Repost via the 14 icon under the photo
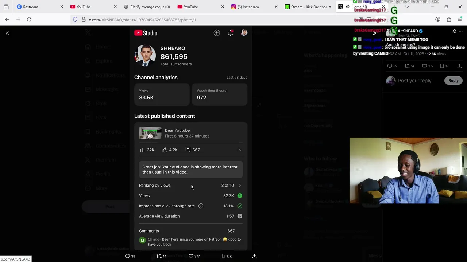Image resolution: width=467 pixels, height=262 pixels. (159, 256)
